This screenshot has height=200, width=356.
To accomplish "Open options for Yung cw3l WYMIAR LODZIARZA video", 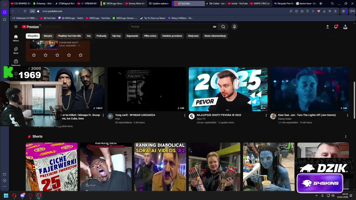I will 185,115.
